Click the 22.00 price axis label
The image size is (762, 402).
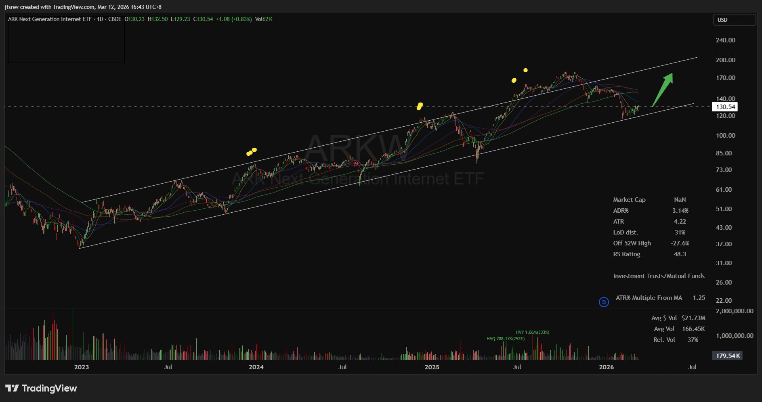coord(724,300)
